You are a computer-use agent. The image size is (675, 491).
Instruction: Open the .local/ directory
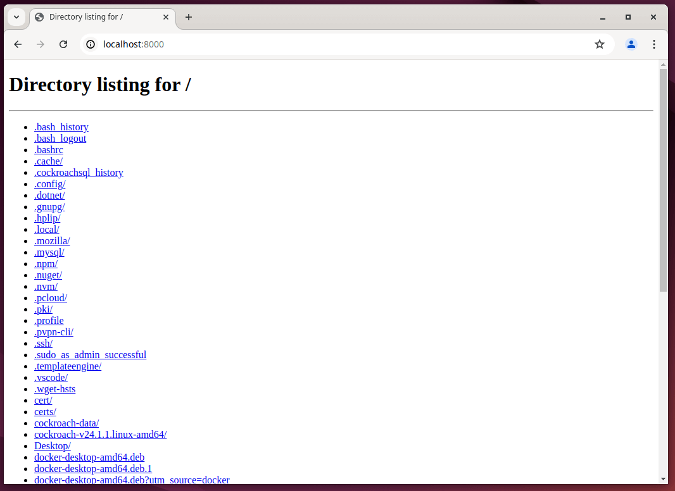click(47, 230)
